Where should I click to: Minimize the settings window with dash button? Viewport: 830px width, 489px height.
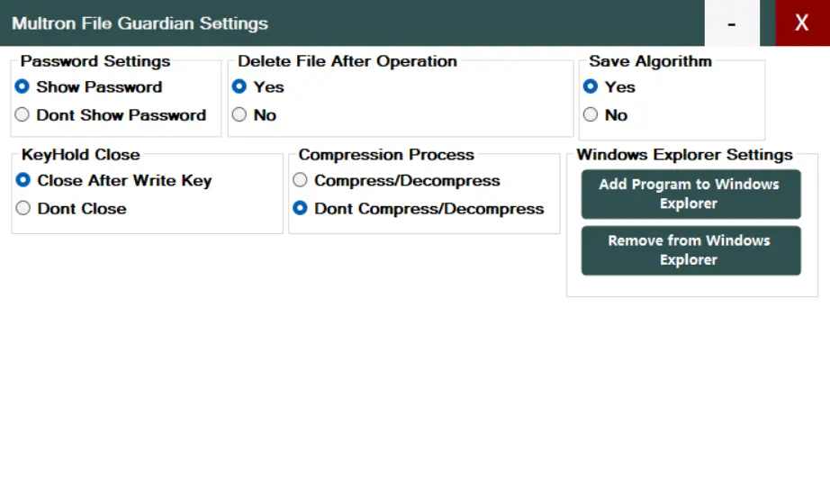tap(732, 23)
